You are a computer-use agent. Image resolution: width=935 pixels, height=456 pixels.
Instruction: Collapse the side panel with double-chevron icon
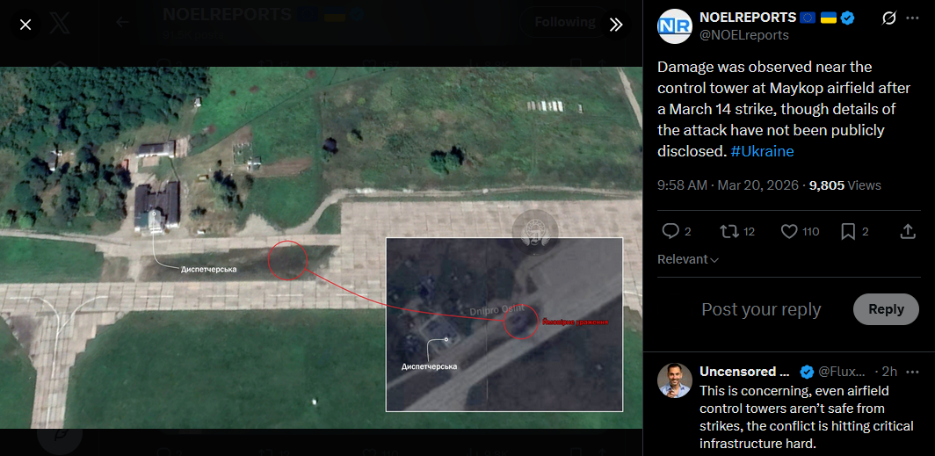tap(616, 25)
